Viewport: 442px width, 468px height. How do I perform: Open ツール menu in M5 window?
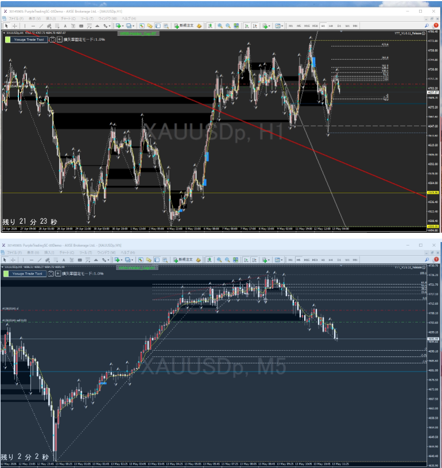pyautogui.click(x=86, y=252)
